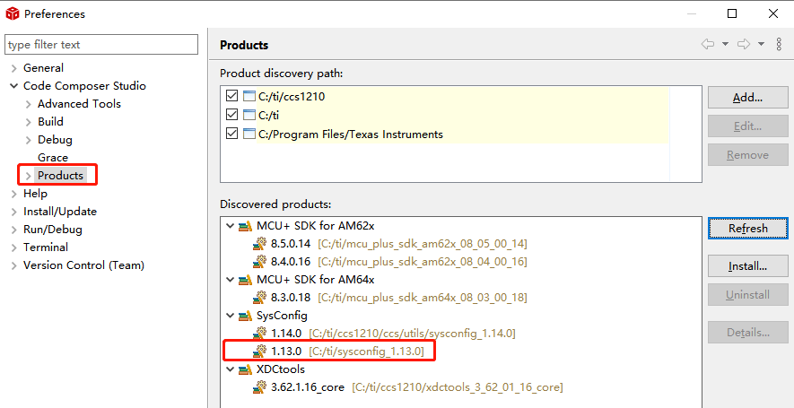Viewport: 794px width, 408px height.
Task: Click the back navigation arrow icon
Action: [x=708, y=44]
